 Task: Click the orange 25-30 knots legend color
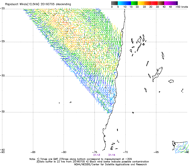pyautogui.click(x=148, y=3)
